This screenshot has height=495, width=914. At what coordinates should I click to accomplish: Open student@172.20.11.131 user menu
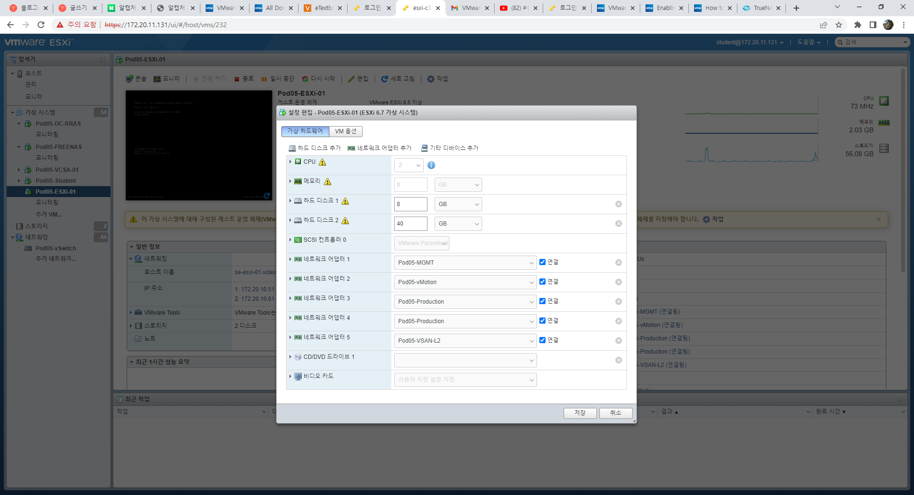coord(749,42)
